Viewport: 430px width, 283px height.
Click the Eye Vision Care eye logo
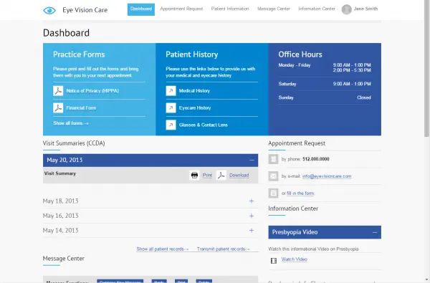49,11
